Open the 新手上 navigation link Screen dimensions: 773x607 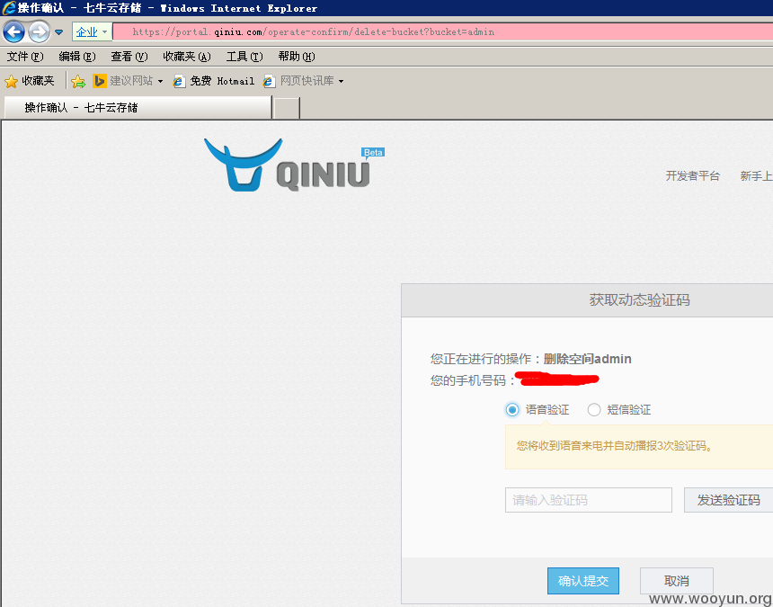click(756, 176)
